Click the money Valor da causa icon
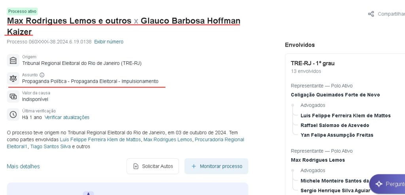This screenshot has height=195, width=405. [x=13, y=96]
